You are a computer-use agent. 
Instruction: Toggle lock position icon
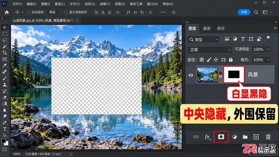(x=216, y=60)
